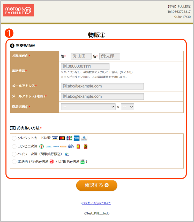This screenshot has height=222, width=194.
Task: Choose ID決済 (PayPay / LINE Pay) option
Action: click(x=14, y=162)
